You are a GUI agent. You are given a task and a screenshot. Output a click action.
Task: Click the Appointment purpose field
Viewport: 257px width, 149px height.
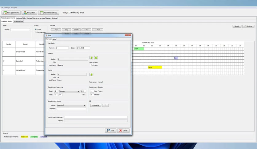[x=96, y=117]
